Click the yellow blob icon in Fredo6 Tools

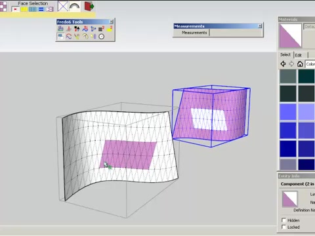click(x=110, y=29)
